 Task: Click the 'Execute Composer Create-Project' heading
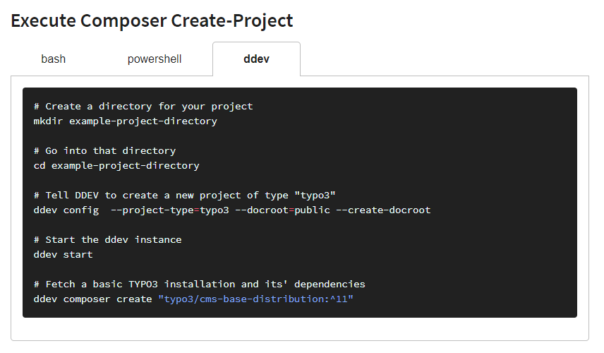pyautogui.click(x=152, y=20)
